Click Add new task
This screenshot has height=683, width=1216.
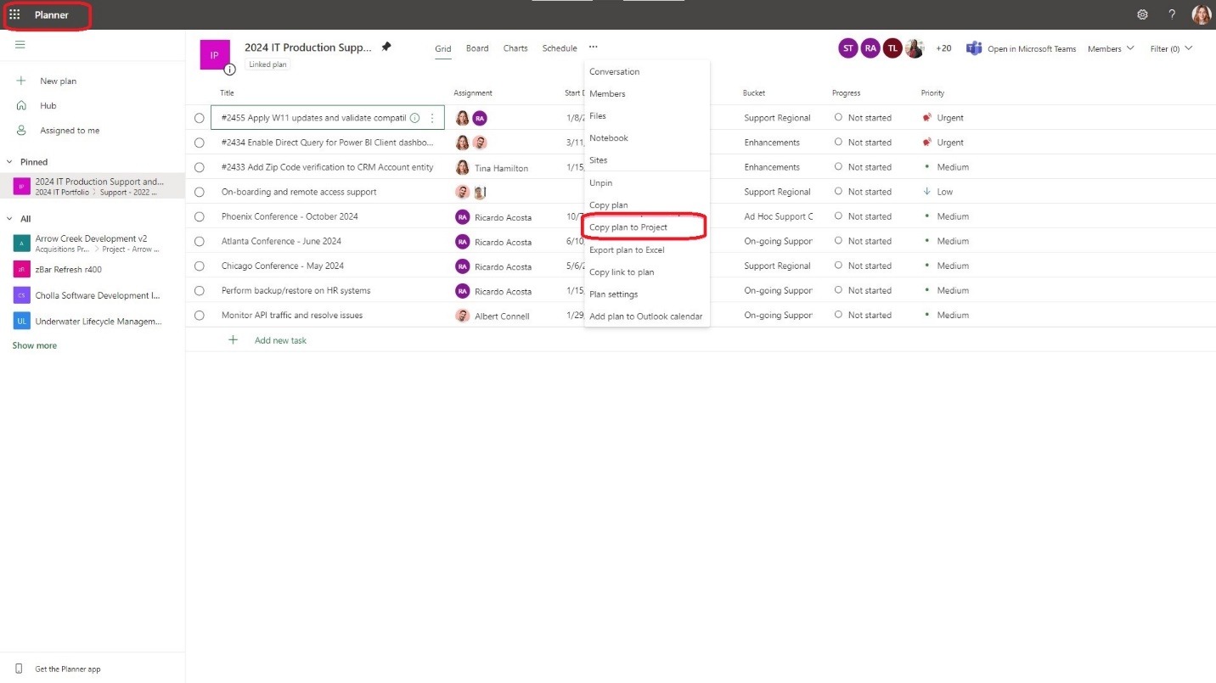280,340
